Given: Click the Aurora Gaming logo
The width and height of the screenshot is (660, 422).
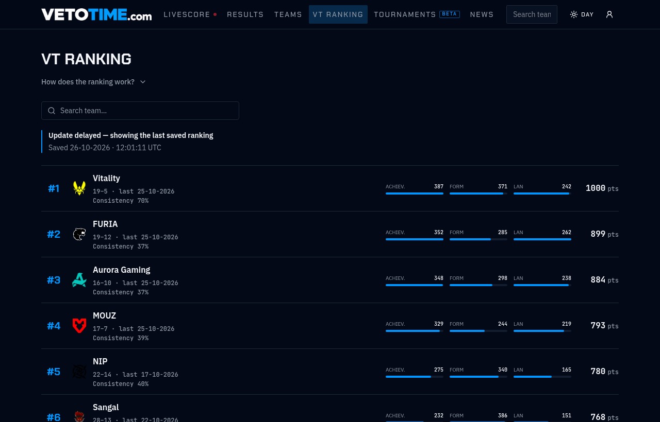Looking at the screenshot, I should (x=79, y=280).
